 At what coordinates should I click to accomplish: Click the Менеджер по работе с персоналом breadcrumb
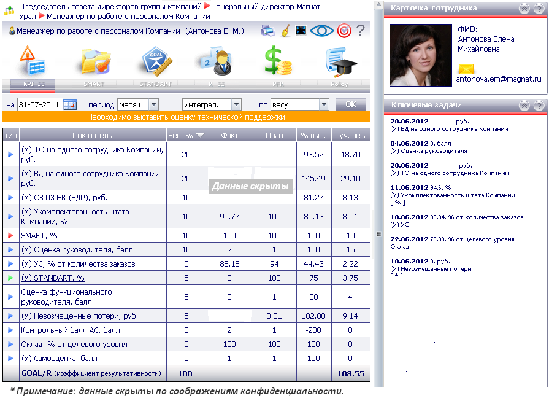click(128, 16)
